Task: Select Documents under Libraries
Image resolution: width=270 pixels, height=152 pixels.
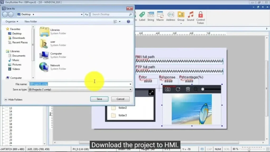Action: pos(19,56)
